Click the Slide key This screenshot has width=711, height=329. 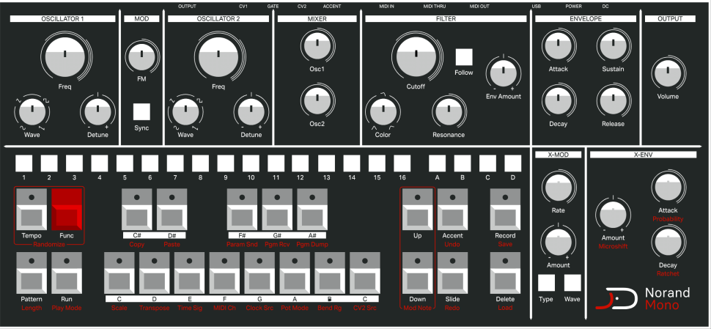452,273
